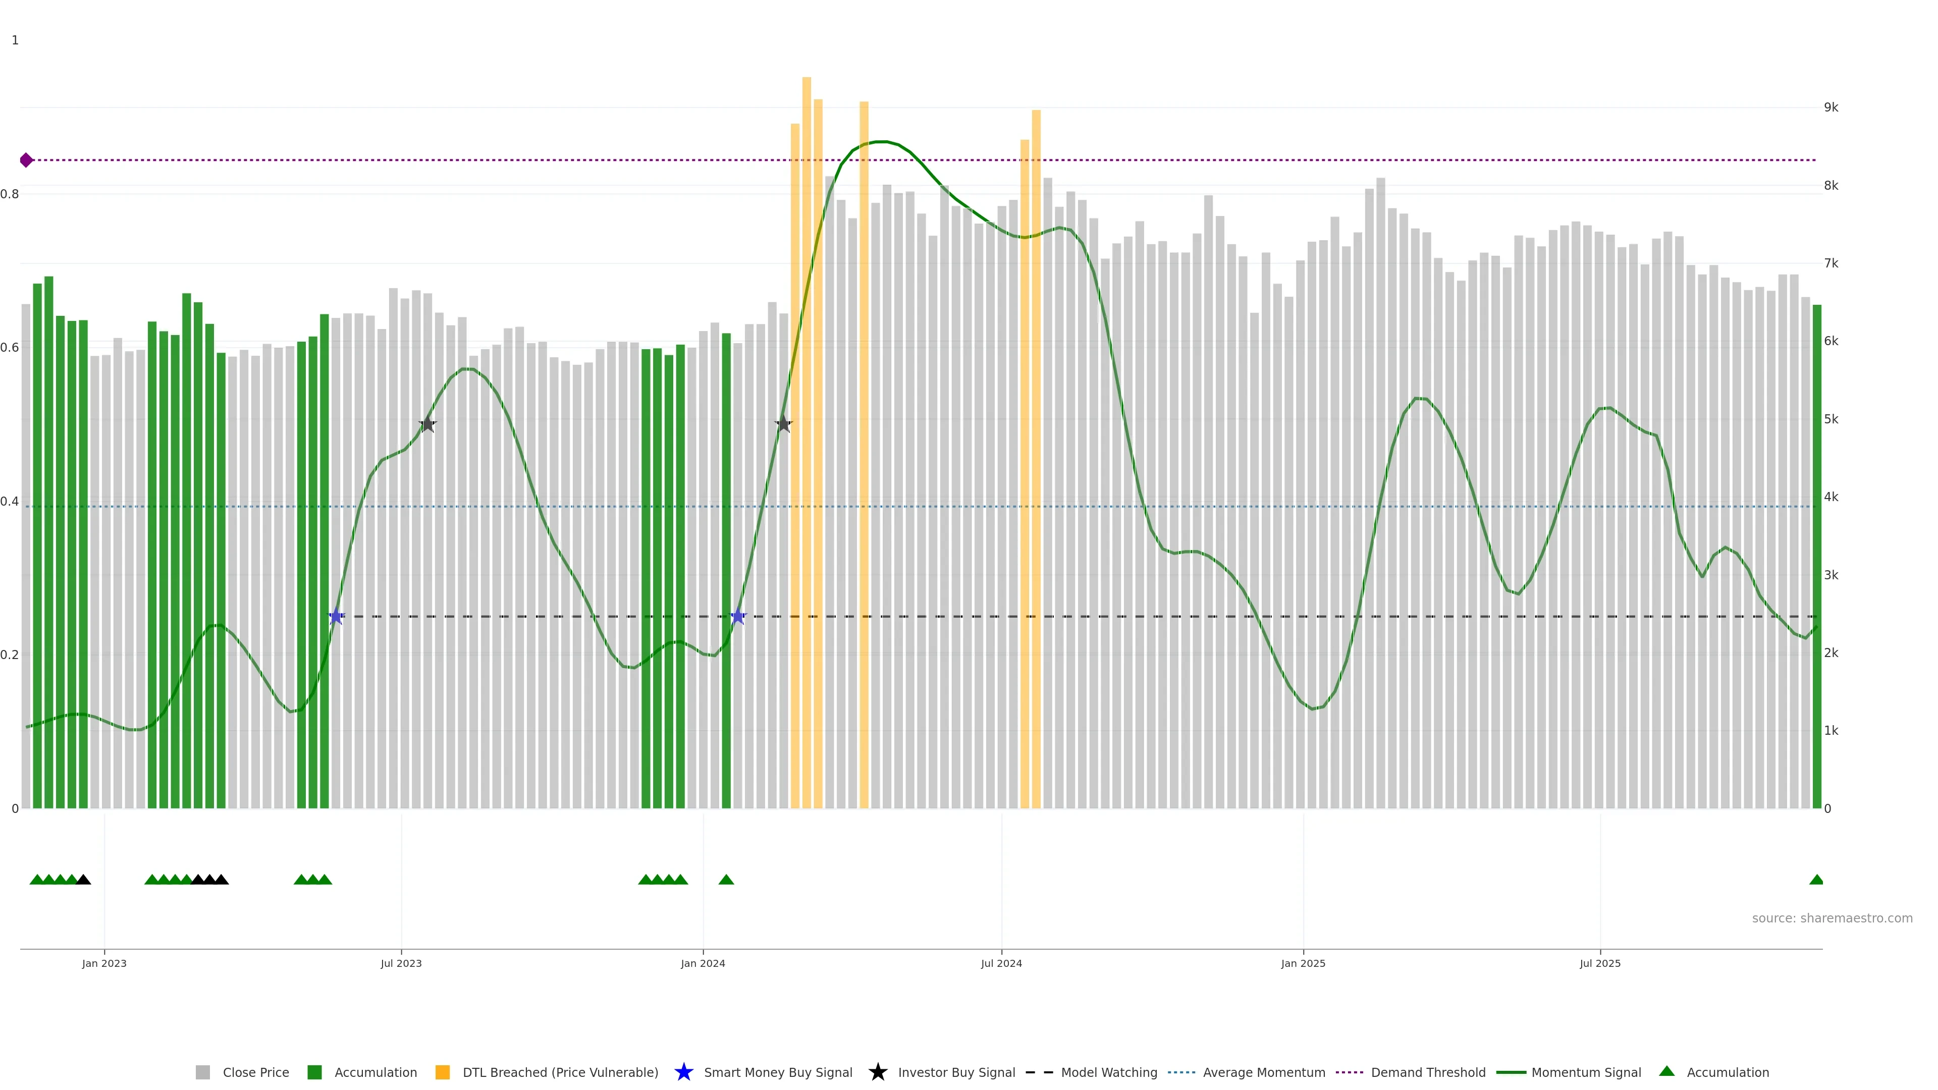Image resolution: width=1938 pixels, height=1090 pixels.
Task: Click the purple Demand Threshold diamond marker
Action: point(26,160)
